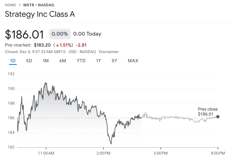This screenshot has height=159, width=231.
Task: View the 1Y chart tab
Action: [x=98, y=60]
